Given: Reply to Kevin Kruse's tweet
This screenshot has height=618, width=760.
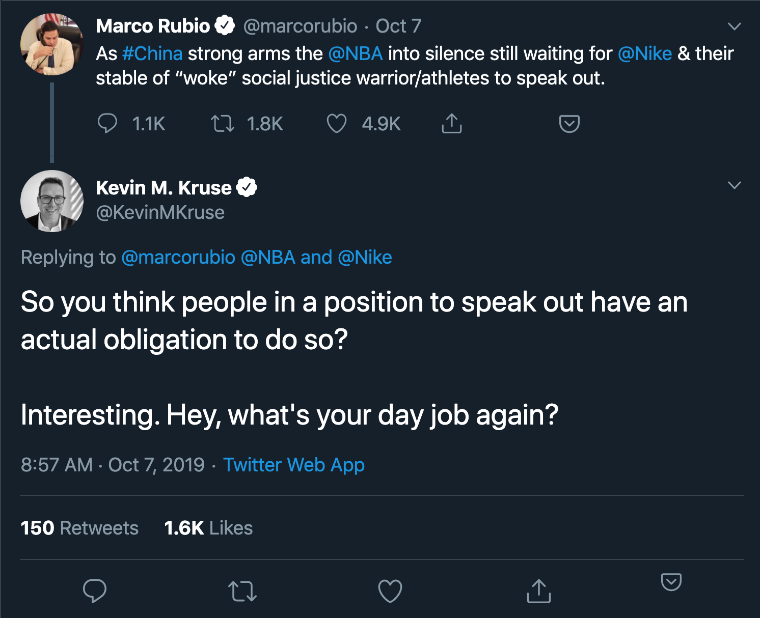Looking at the screenshot, I should click(95, 591).
